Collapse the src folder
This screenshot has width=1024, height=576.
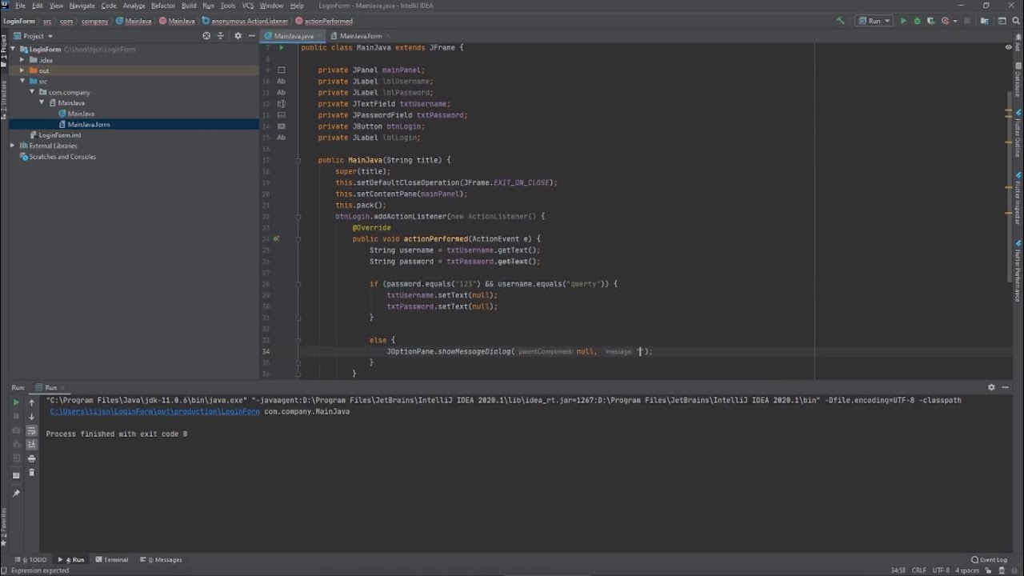coord(23,82)
